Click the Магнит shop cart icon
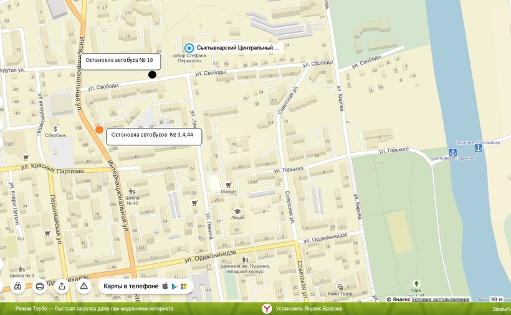Screen dimensions: 511x315 [x=229, y=185]
